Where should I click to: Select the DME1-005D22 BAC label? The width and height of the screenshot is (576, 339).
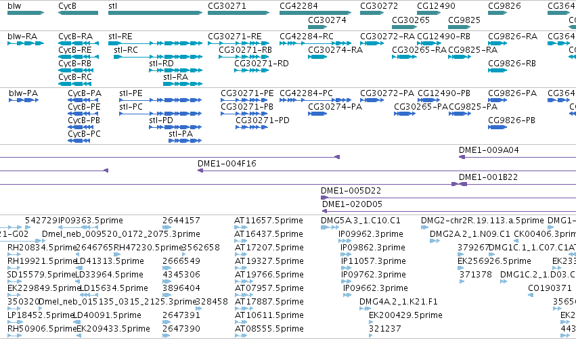[351, 191]
